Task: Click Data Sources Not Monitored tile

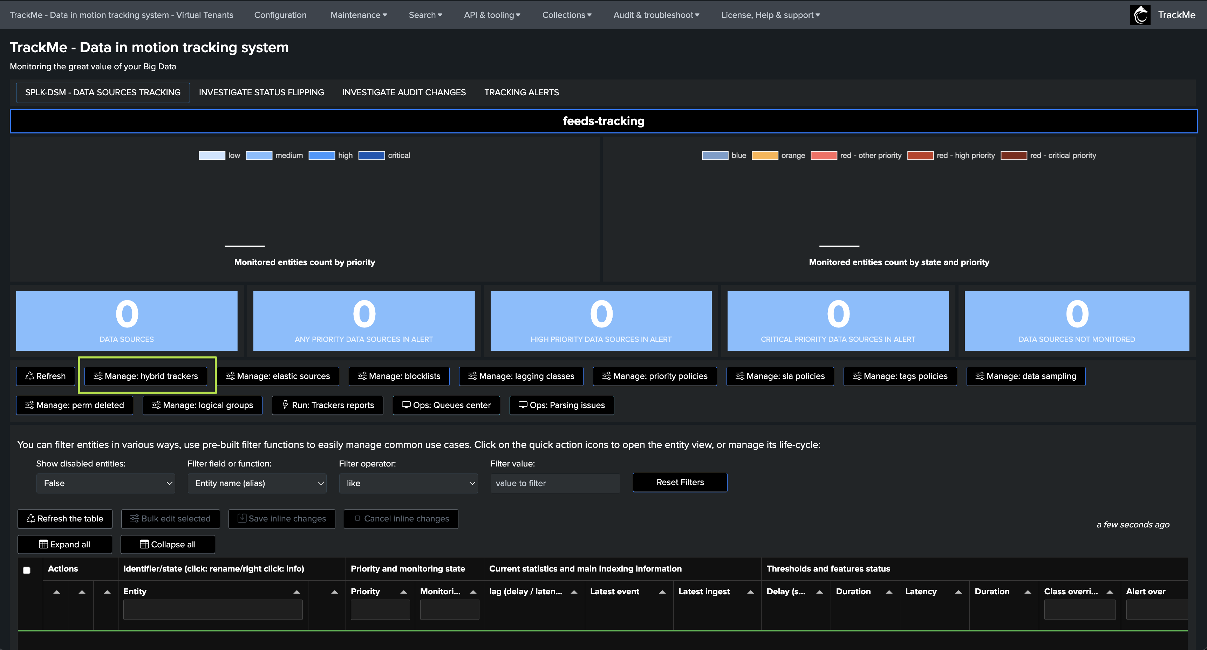Action: (1077, 321)
